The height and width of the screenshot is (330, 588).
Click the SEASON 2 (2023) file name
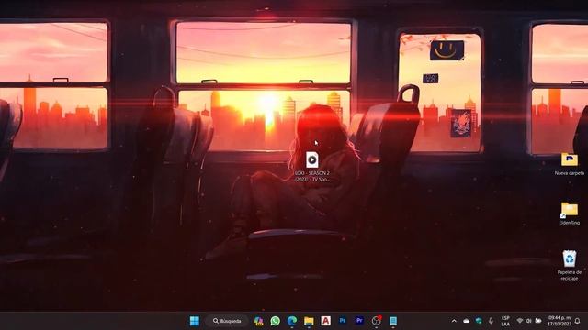pyautogui.click(x=312, y=176)
